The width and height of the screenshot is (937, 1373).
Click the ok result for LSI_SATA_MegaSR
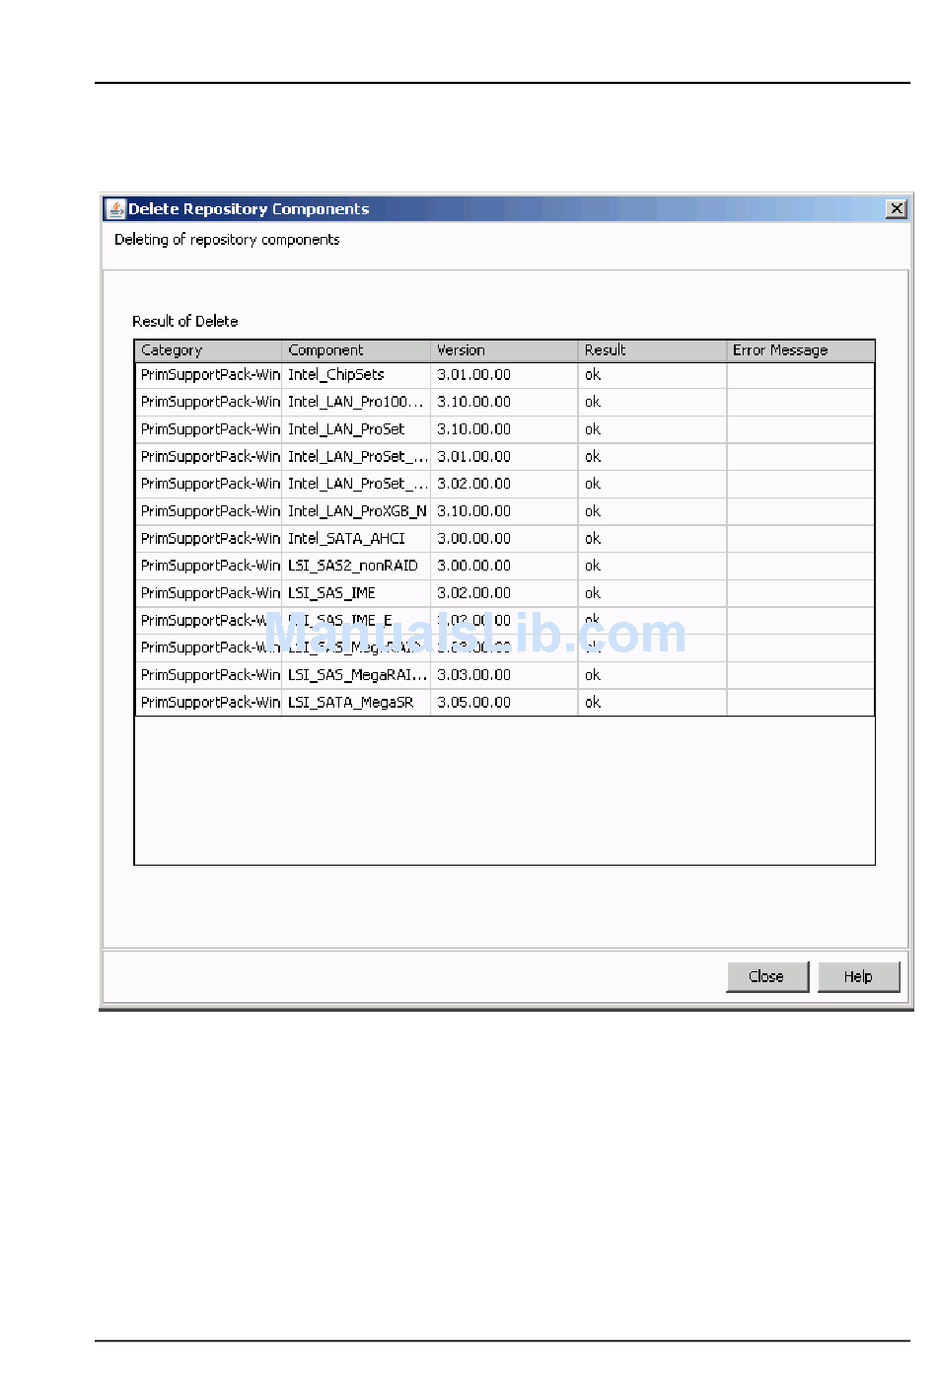pos(652,703)
